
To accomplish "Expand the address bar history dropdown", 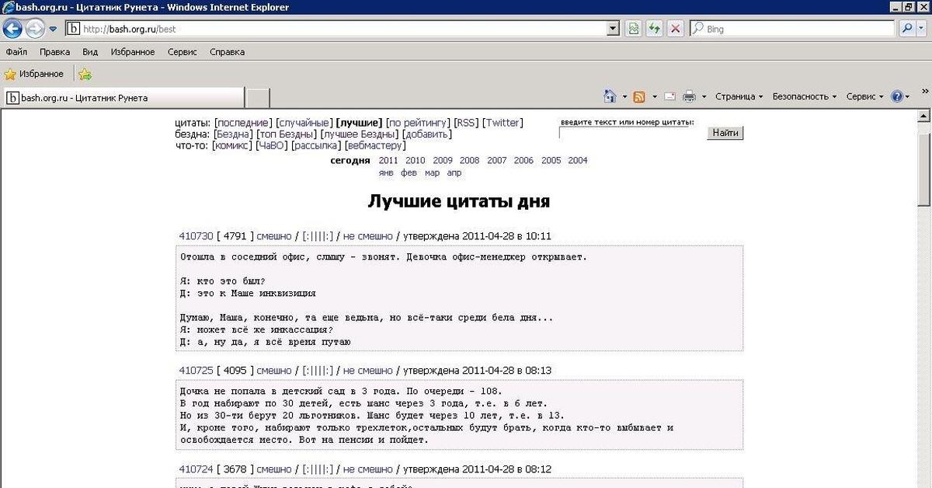I will click(613, 29).
